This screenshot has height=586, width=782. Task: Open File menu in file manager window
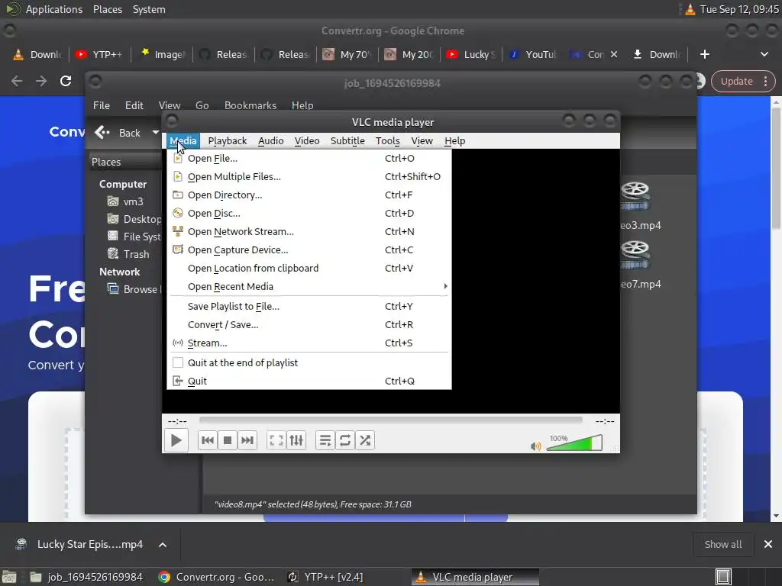point(102,105)
